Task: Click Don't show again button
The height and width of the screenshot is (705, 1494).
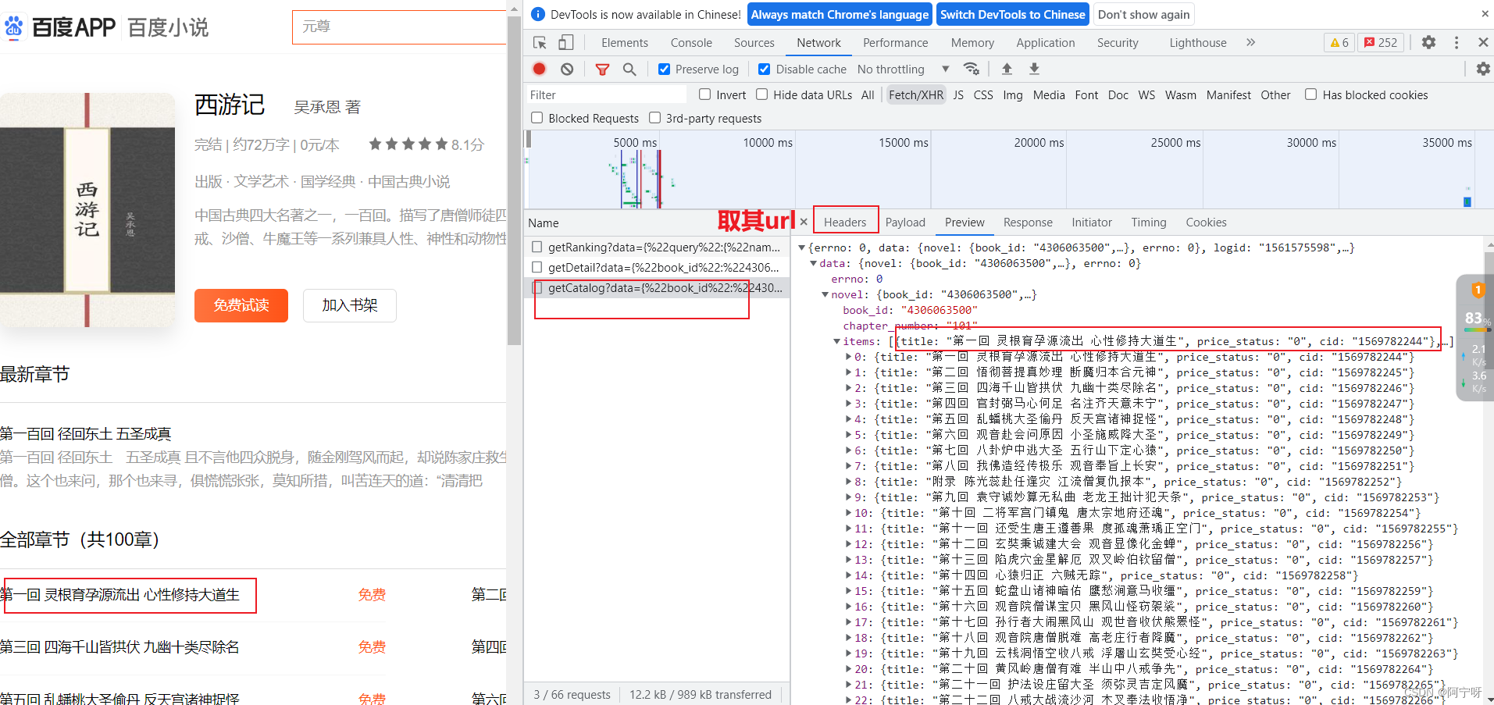Action: (1143, 14)
